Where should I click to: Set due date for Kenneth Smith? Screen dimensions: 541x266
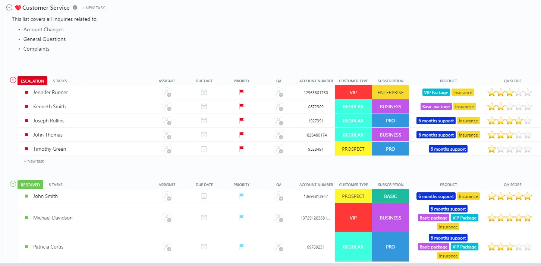click(204, 106)
